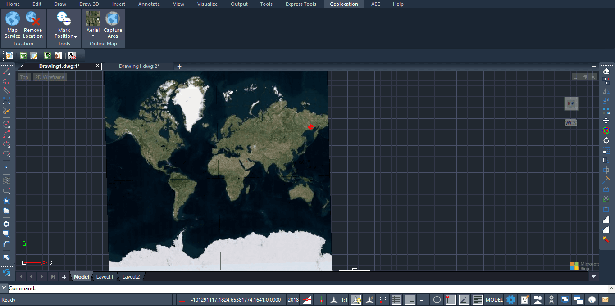Select the Mirror tool on the right toolbar
The image size is (615, 306).
coord(606,90)
